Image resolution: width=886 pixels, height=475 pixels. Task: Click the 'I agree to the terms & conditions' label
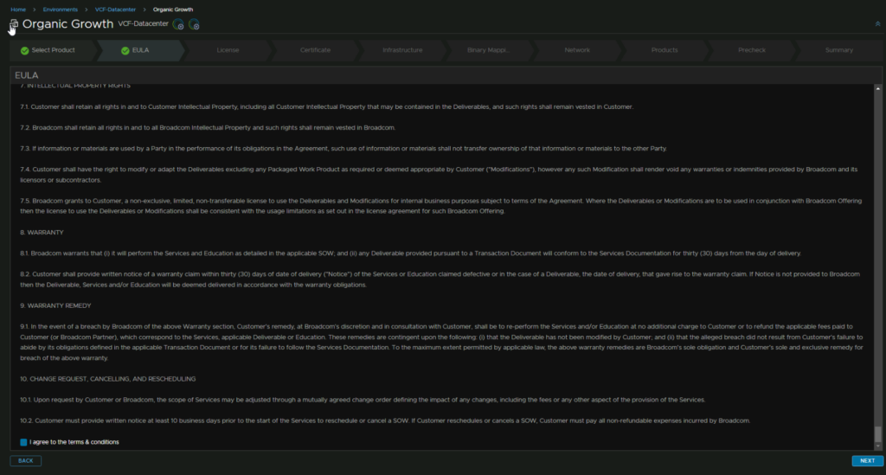point(74,442)
